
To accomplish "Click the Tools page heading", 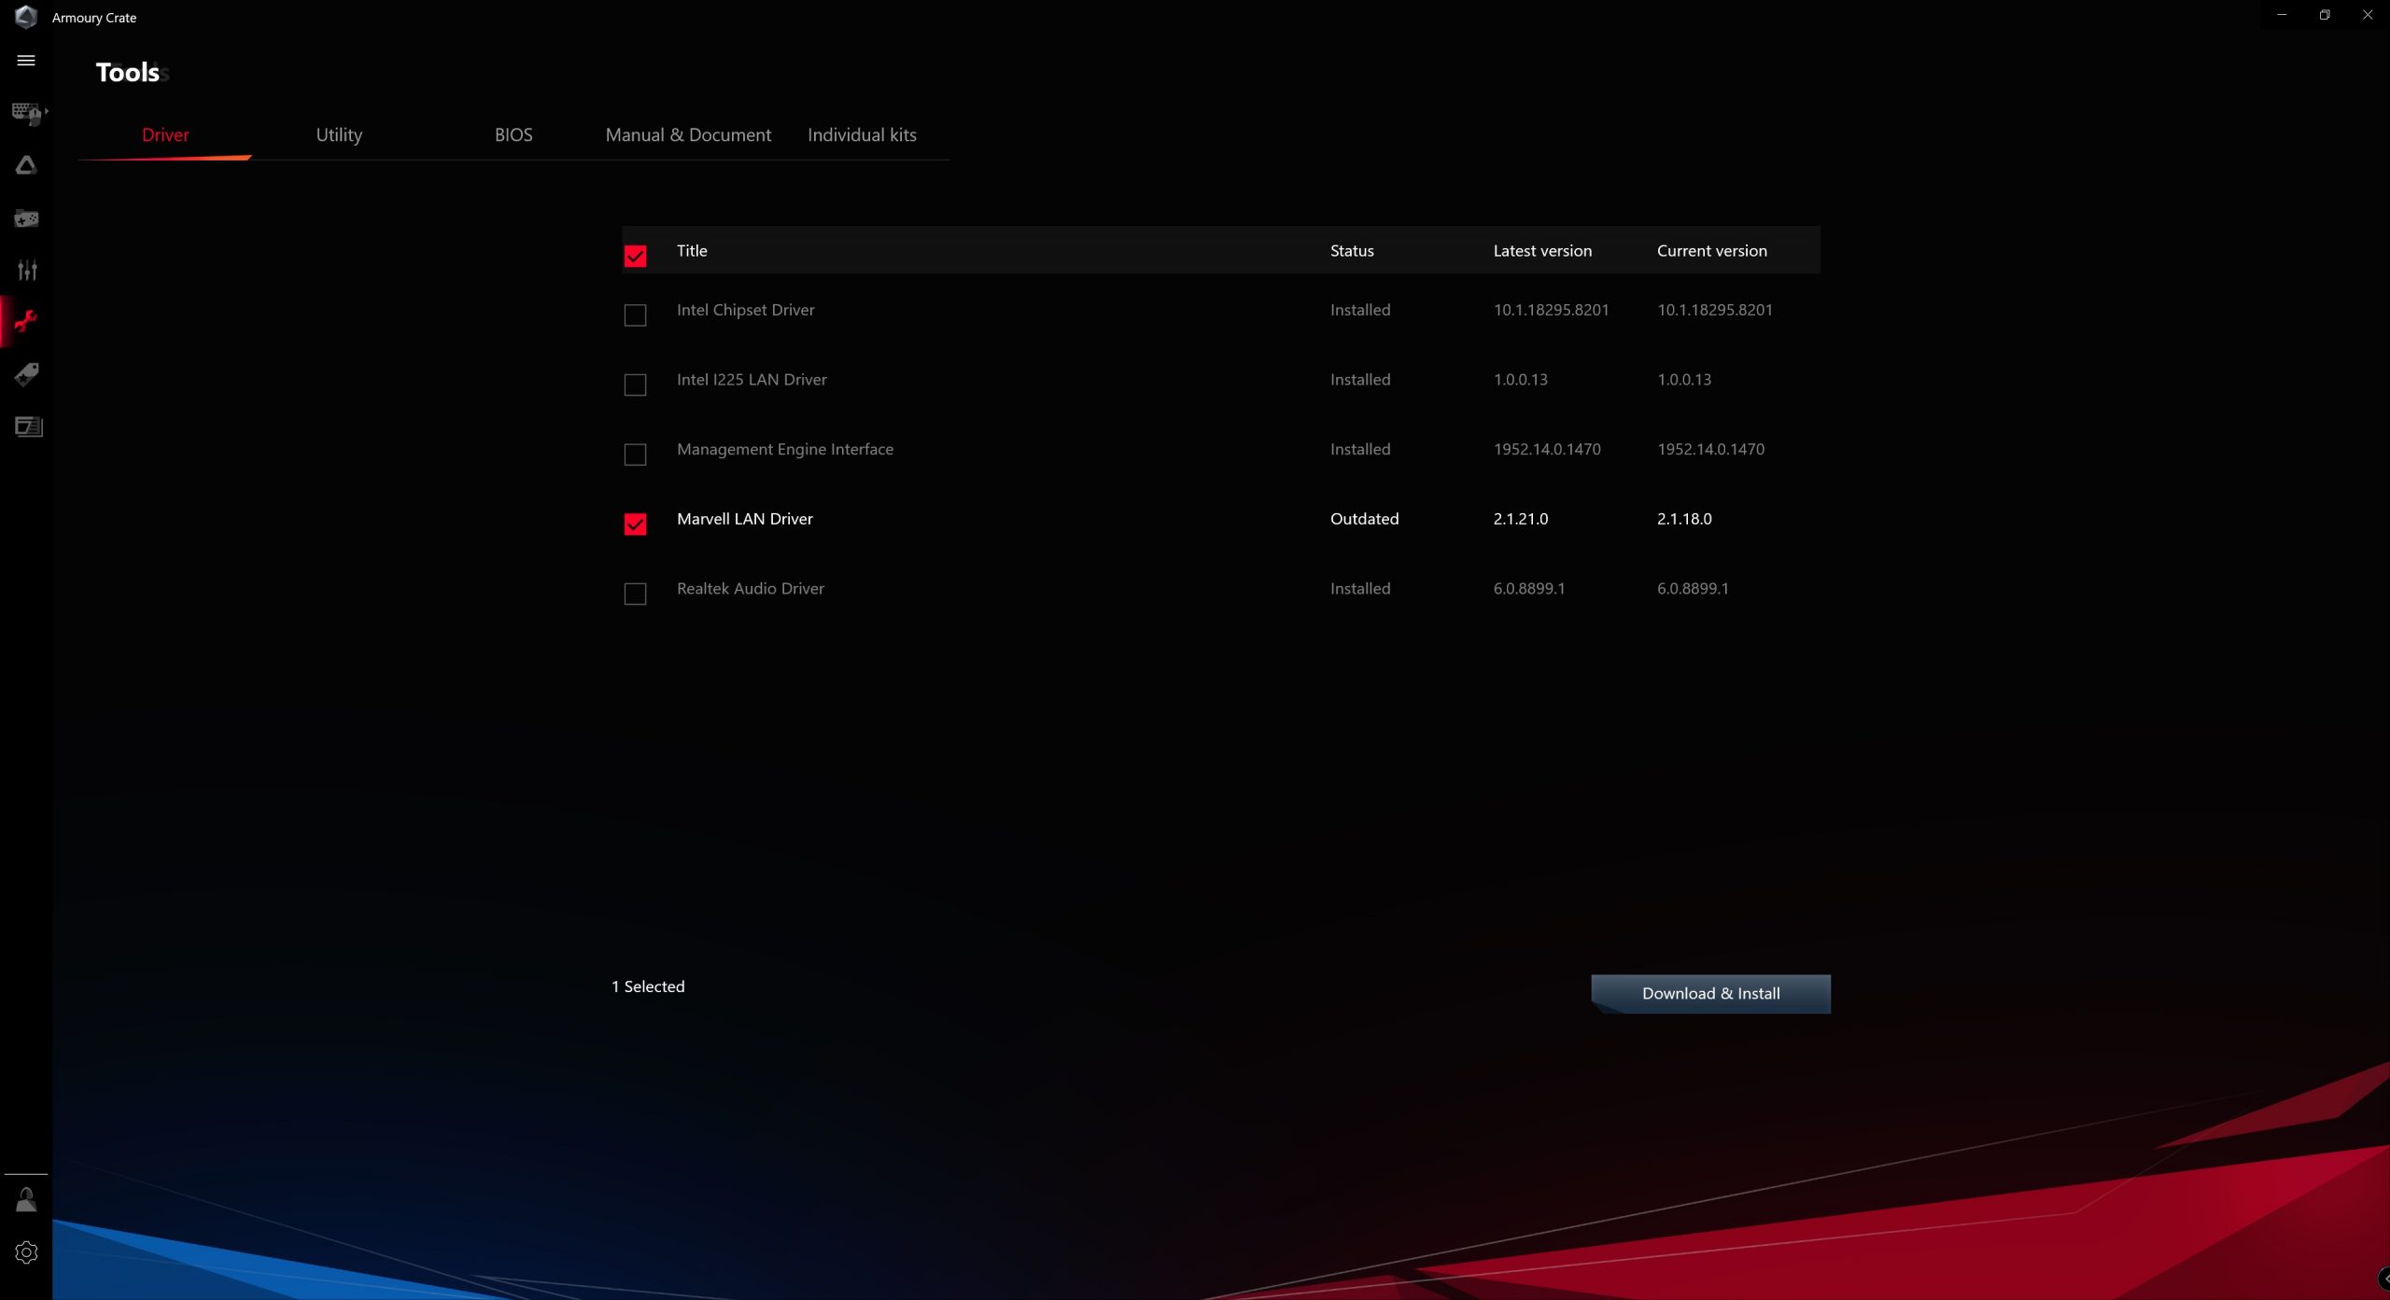I will pos(128,73).
